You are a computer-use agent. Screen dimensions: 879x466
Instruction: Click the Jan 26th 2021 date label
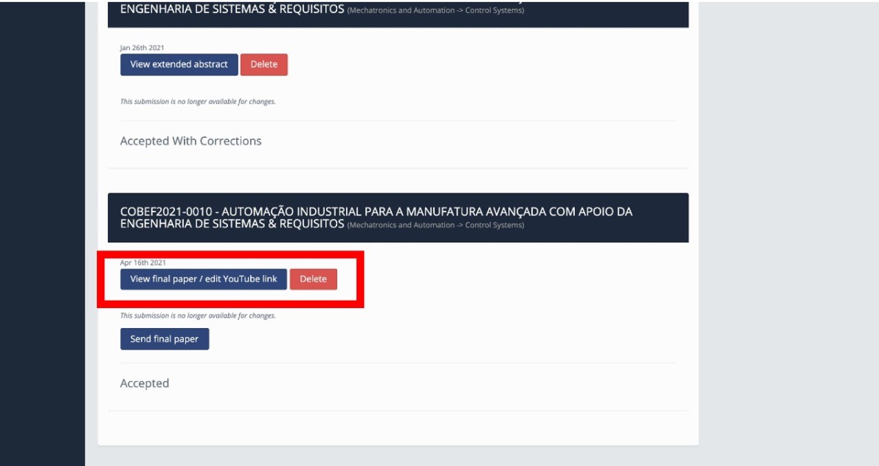click(141, 48)
